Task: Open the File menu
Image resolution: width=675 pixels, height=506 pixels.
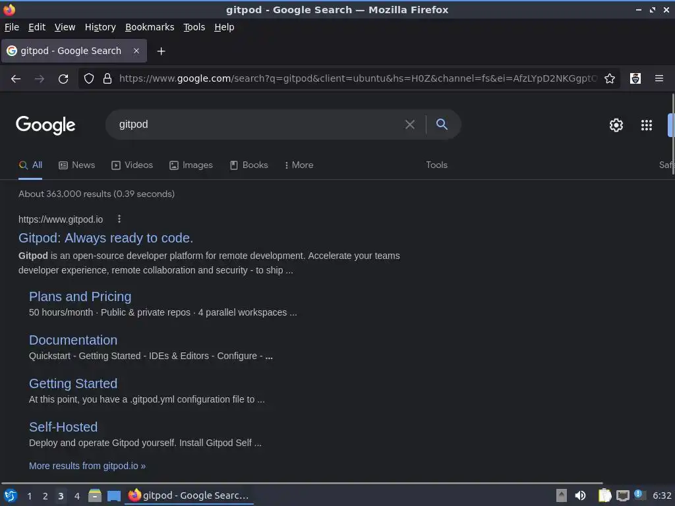Action: click(12, 27)
